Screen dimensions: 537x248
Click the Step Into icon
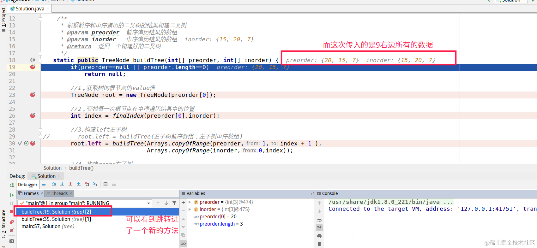point(62,185)
